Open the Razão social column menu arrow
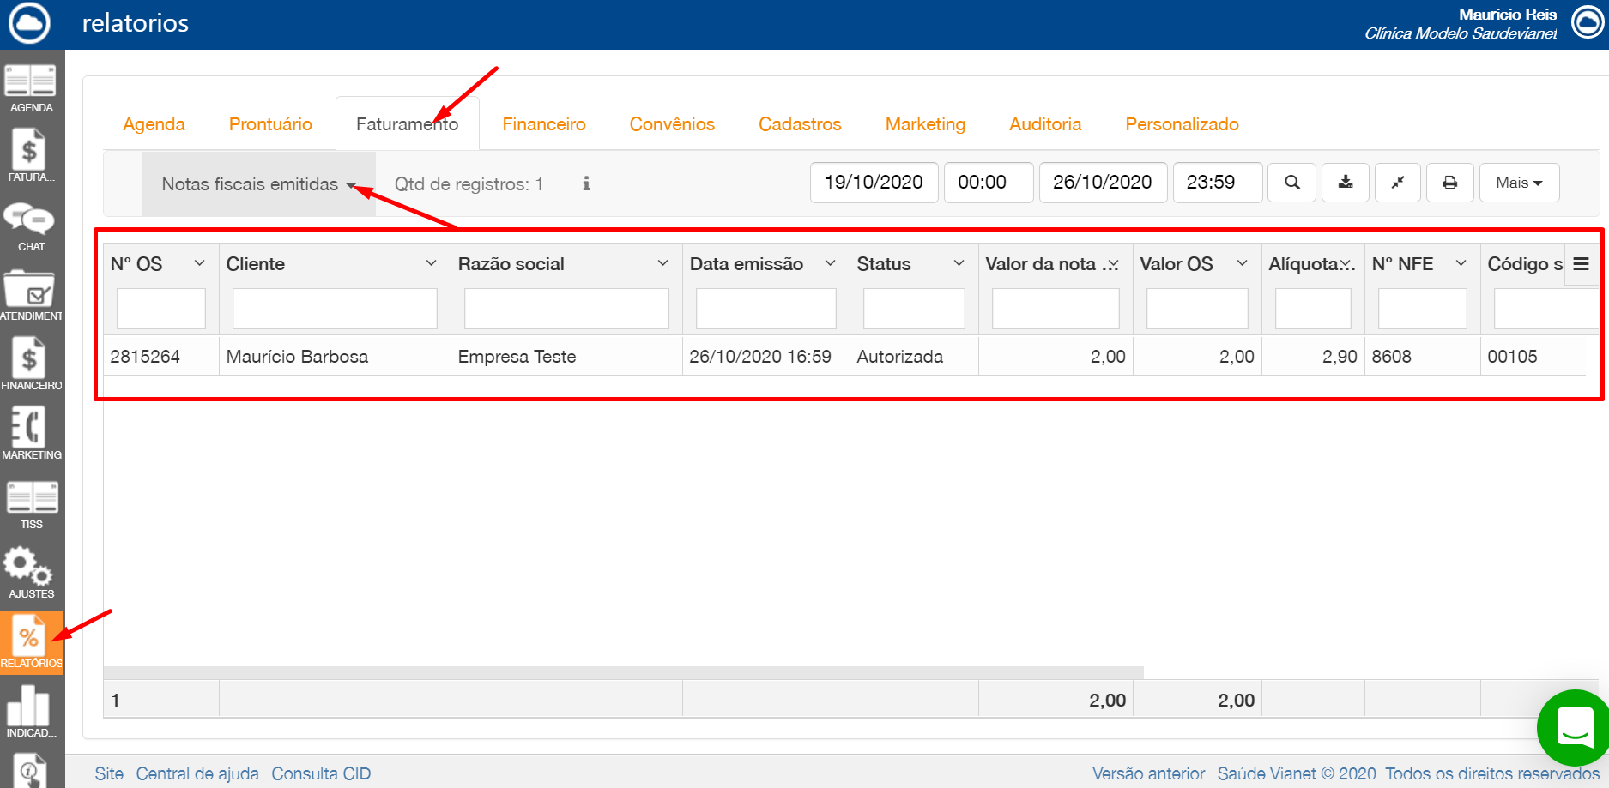The image size is (1609, 788). (663, 263)
